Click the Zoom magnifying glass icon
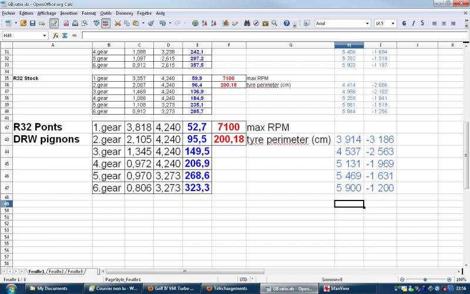This screenshot has height=294, width=470. click(274, 23)
